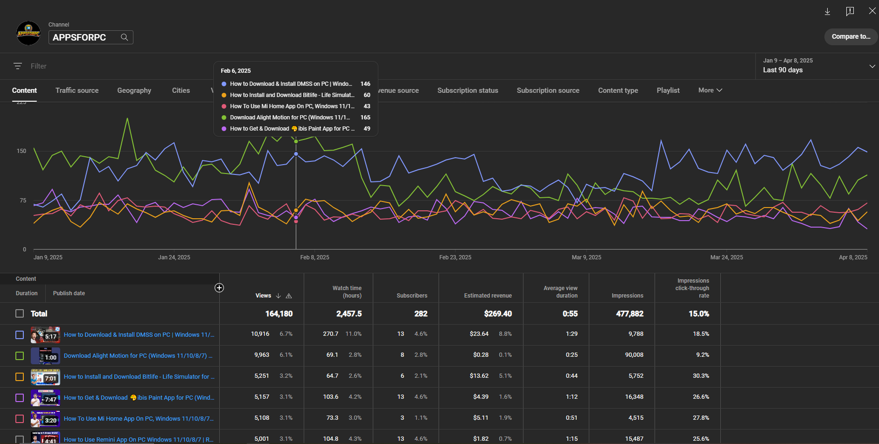
Task: Toggle the pink Mi Home video checkbox
Action: (x=20, y=419)
